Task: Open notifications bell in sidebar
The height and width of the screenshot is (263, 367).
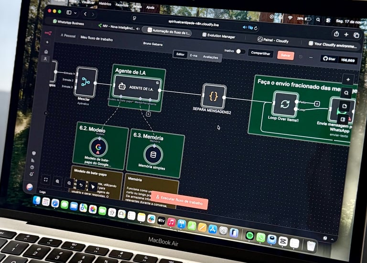Action: click(32, 174)
